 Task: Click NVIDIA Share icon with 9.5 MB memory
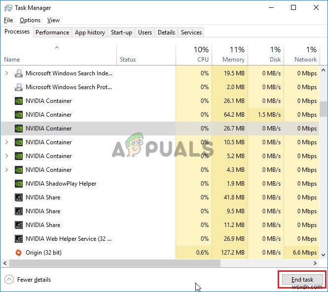point(19,211)
